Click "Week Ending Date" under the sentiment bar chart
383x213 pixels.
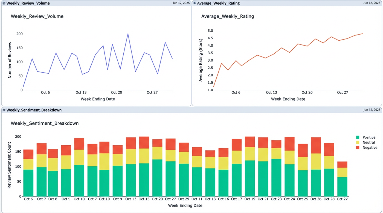pos(185,205)
